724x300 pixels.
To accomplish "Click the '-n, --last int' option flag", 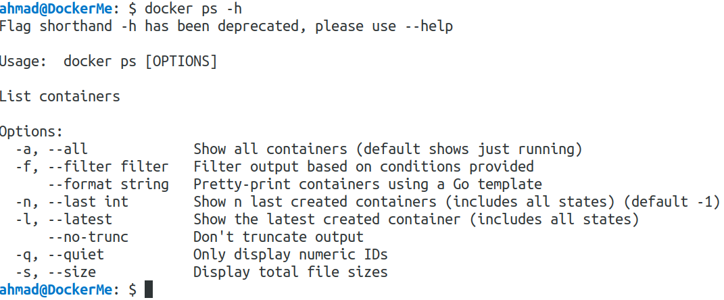I will [72, 202].
